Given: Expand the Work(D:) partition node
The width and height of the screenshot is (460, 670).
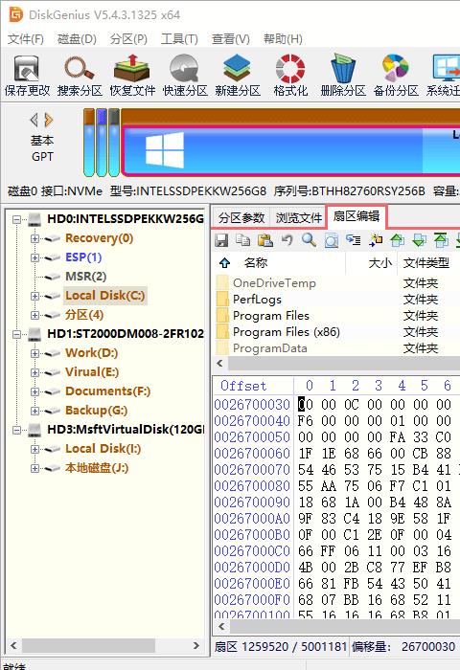Looking at the screenshot, I should point(35,353).
